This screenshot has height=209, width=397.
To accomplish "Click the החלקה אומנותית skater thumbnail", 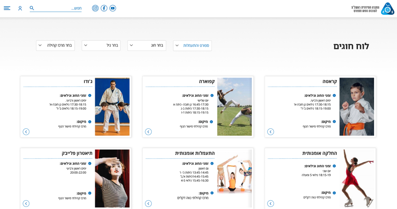I will (356, 178).
